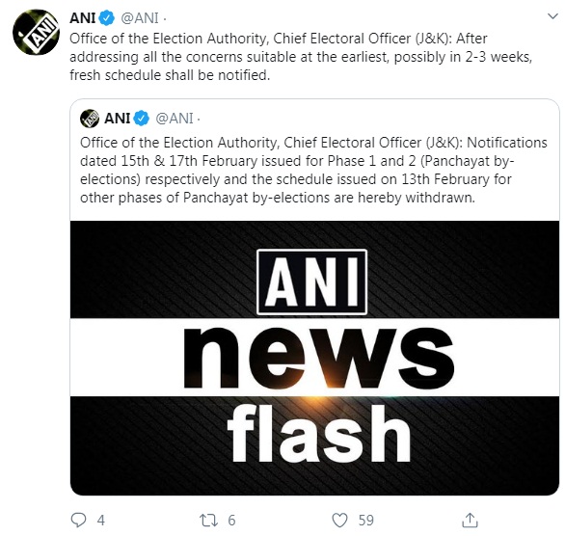Click the main tweet text about fresh schedule
Viewport: 565px width, 536px height.
tap(301, 57)
